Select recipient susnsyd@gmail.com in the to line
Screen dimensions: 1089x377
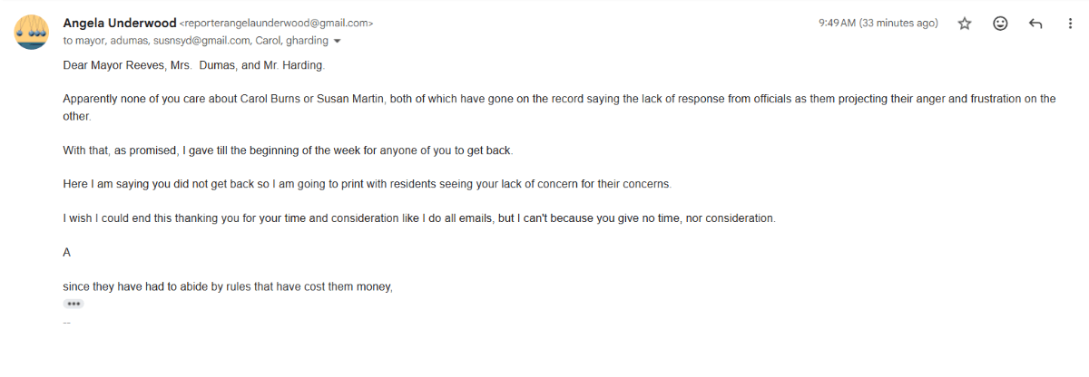click(203, 41)
